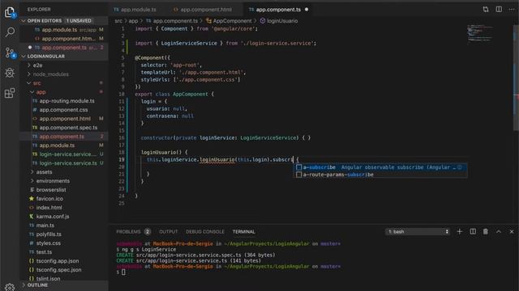Open browserslist file
The image size is (519, 291).
pyautogui.click(x=64, y=190)
